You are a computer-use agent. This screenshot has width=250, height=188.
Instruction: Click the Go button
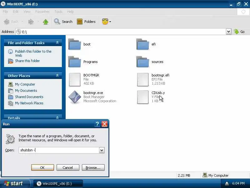(x=239, y=32)
